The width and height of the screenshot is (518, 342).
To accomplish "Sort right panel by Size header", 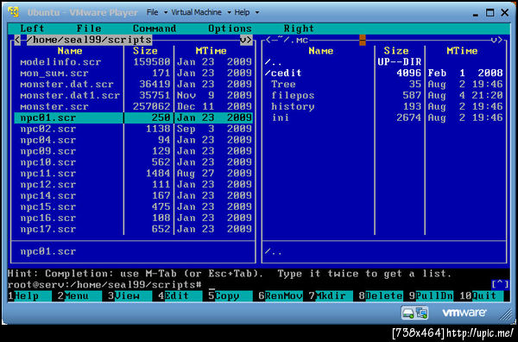I will [x=396, y=51].
